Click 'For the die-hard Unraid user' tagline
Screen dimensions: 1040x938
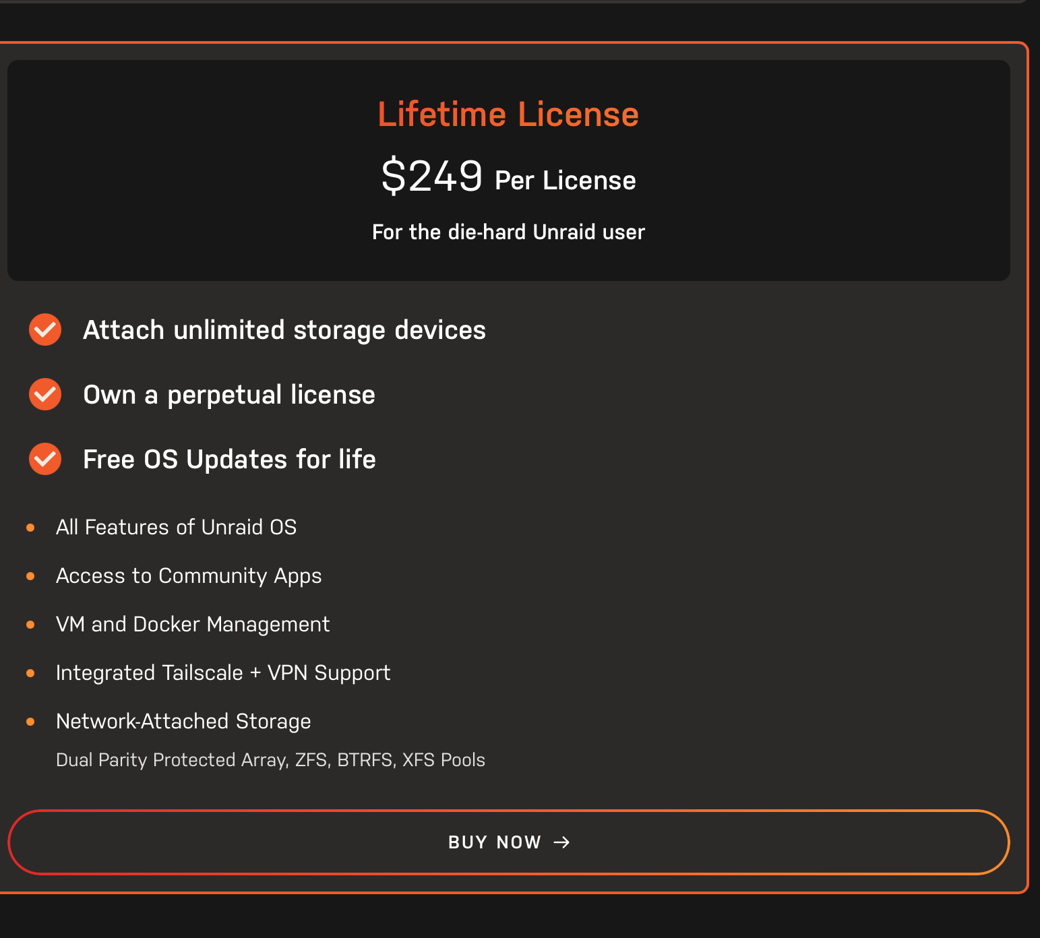508,232
